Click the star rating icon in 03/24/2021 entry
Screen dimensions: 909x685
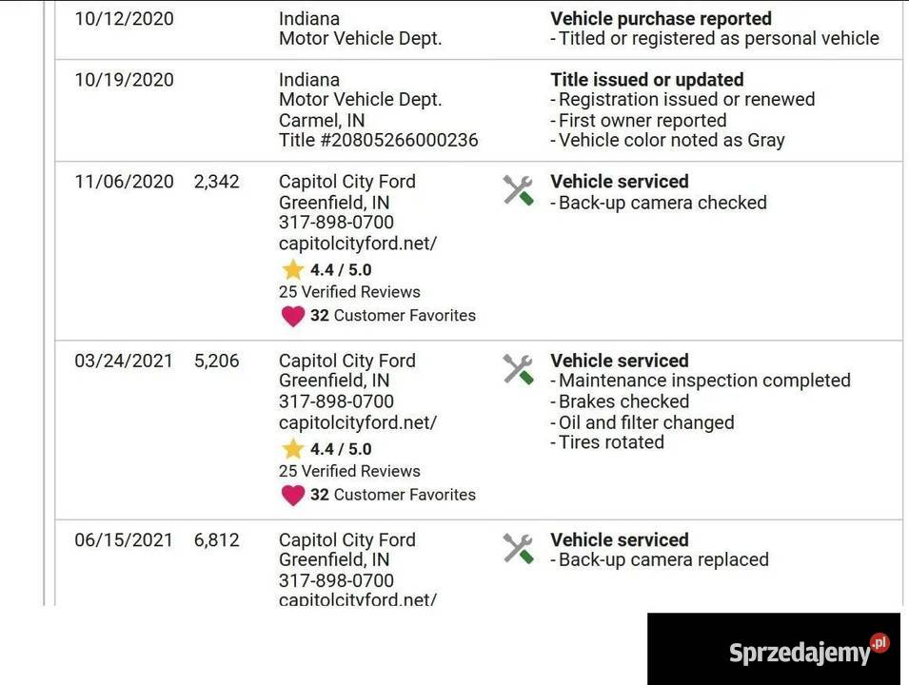292,449
